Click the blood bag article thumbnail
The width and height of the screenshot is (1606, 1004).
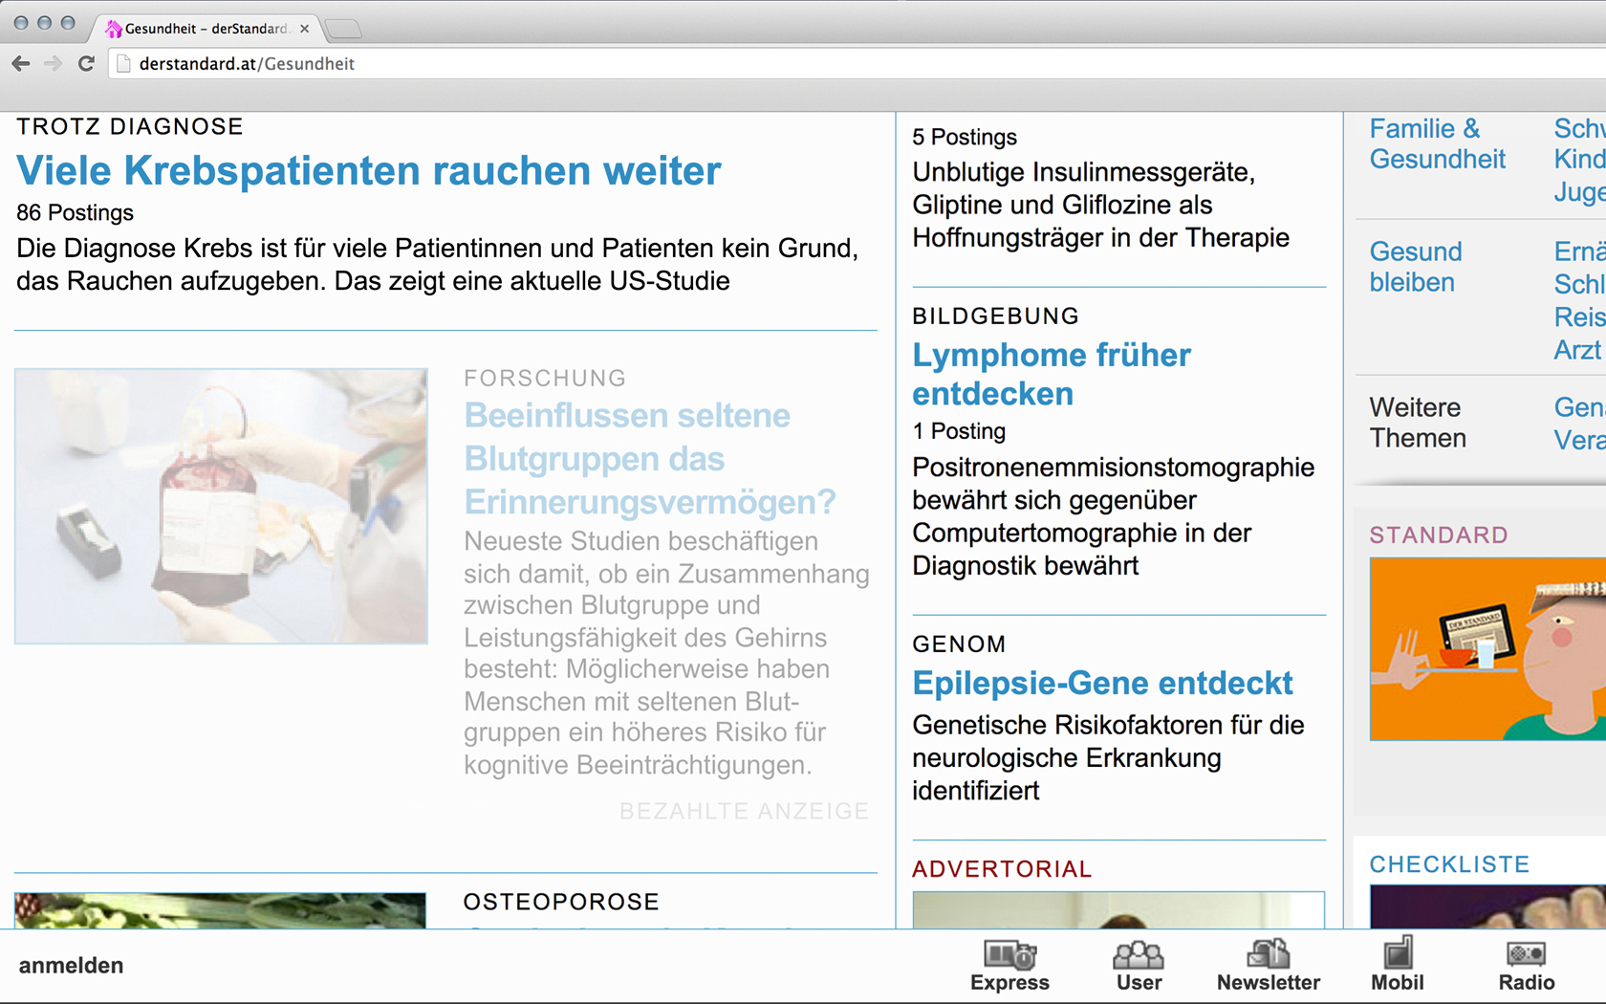pos(221,506)
